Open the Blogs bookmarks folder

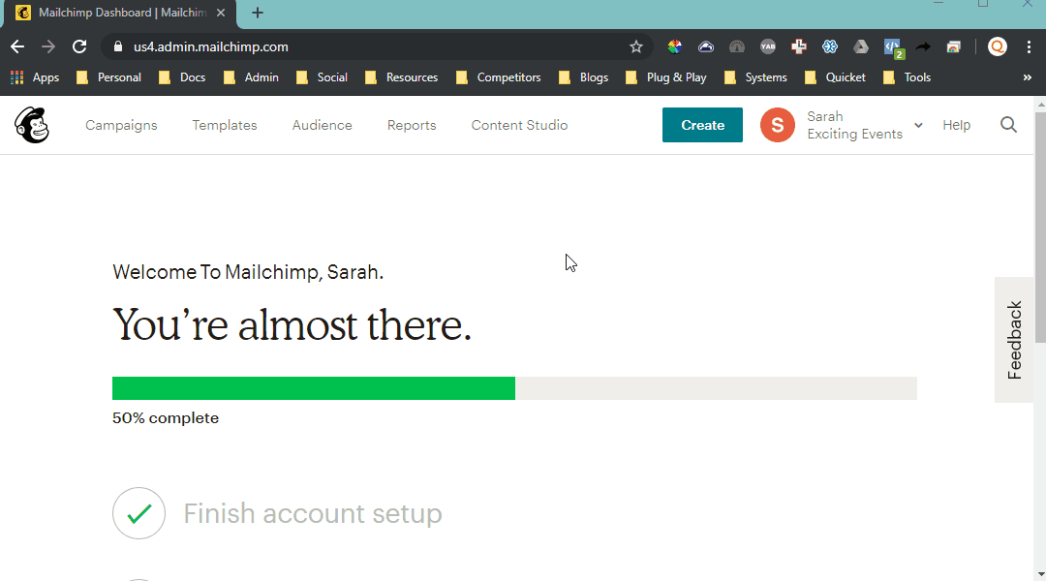click(584, 77)
